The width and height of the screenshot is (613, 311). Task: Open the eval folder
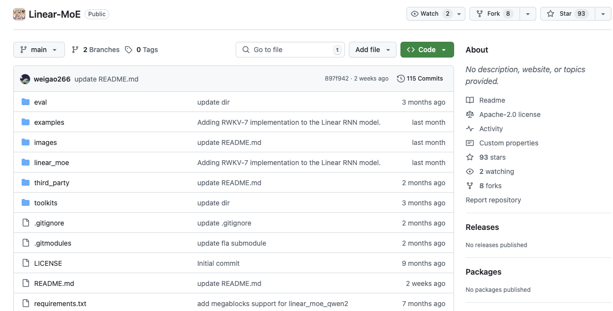point(40,102)
